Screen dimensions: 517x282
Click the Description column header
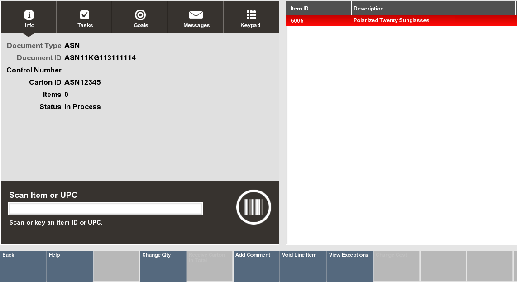(x=433, y=8)
